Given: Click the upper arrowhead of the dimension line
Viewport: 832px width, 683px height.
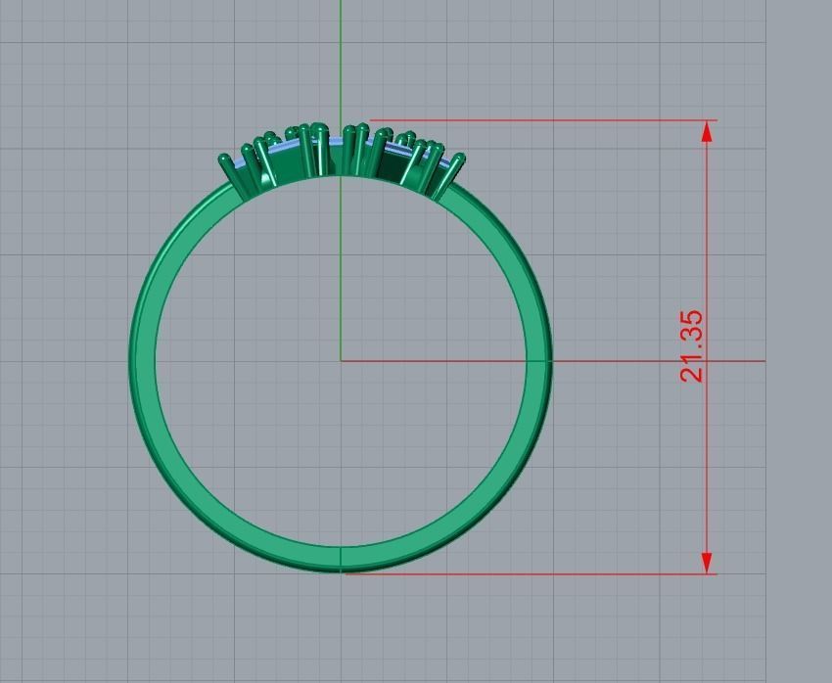Looking at the screenshot, I should point(707,131).
